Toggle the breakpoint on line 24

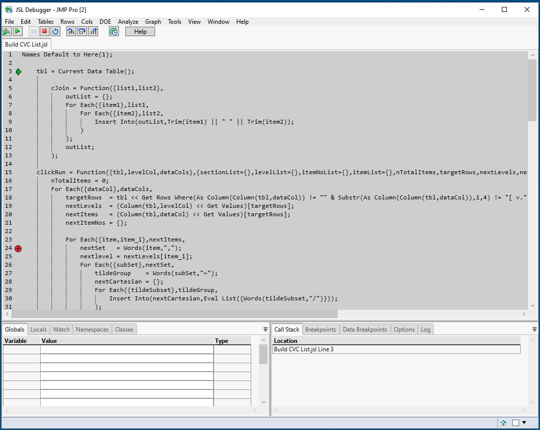coord(18,248)
